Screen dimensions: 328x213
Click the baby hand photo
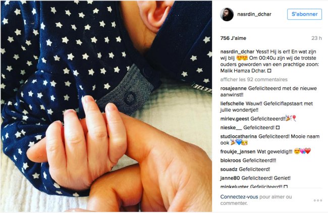click(106, 107)
